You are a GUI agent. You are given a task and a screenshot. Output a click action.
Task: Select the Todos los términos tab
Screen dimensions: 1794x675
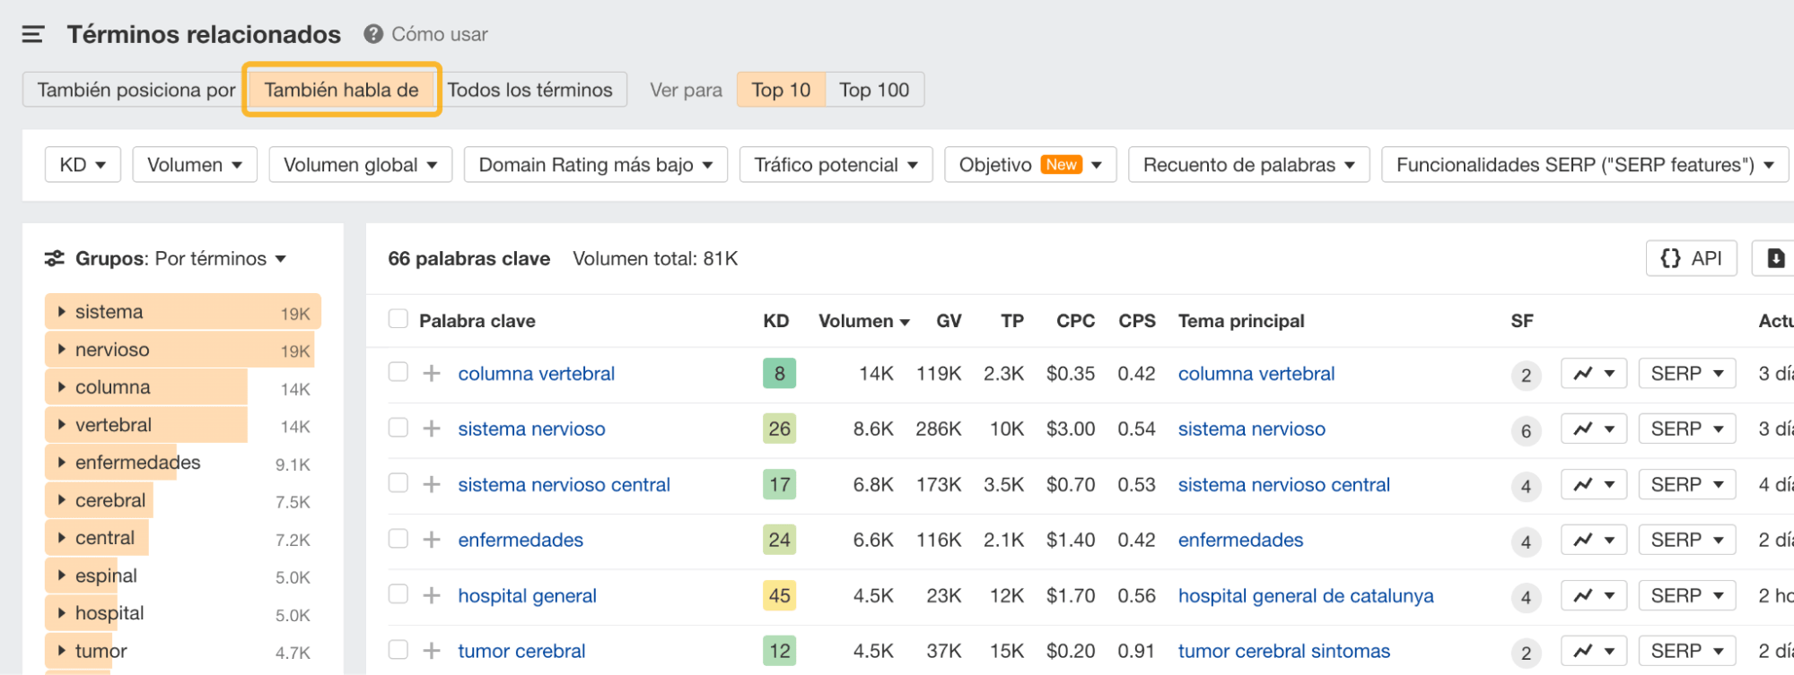(x=529, y=90)
